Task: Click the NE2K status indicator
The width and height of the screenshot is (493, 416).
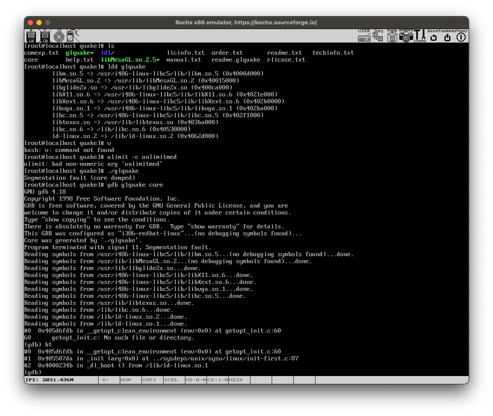Action: [x=239, y=380]
